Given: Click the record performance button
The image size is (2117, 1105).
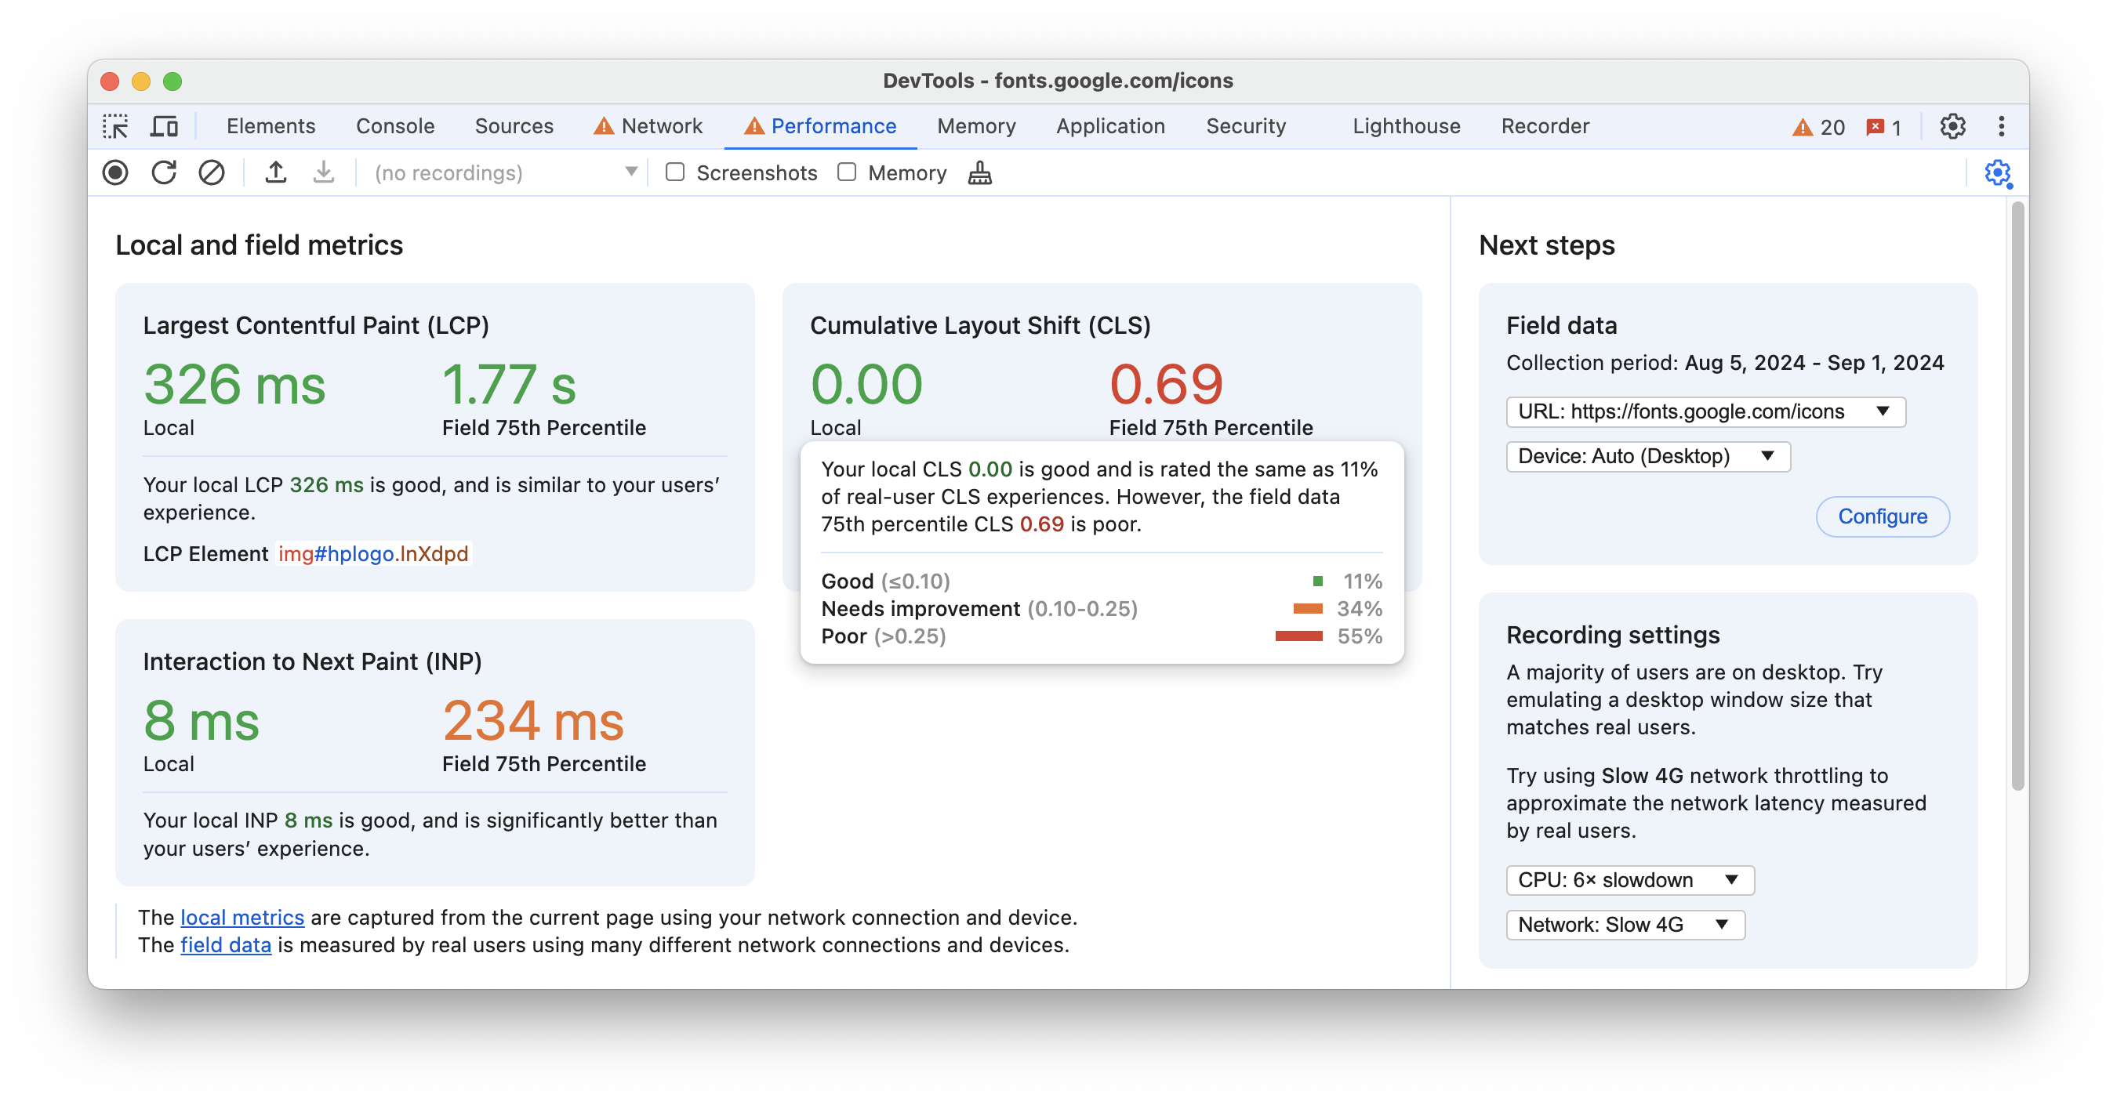Looking at the screenshot, I should point(116,172).
